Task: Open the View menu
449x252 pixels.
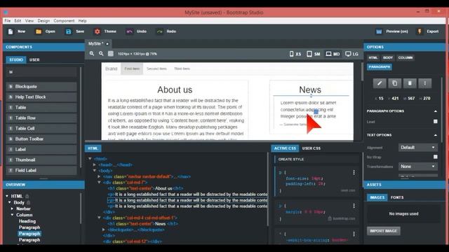Action: [x=29, y=21]
